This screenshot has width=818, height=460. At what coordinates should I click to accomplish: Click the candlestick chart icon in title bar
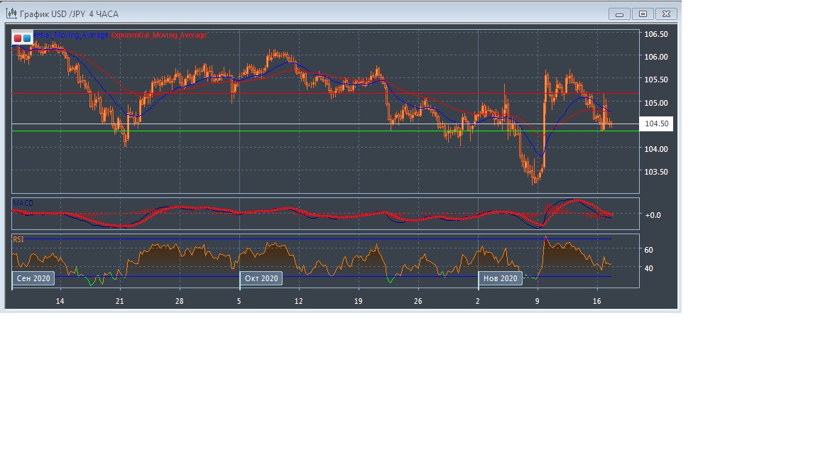click(x=11, y=13)
